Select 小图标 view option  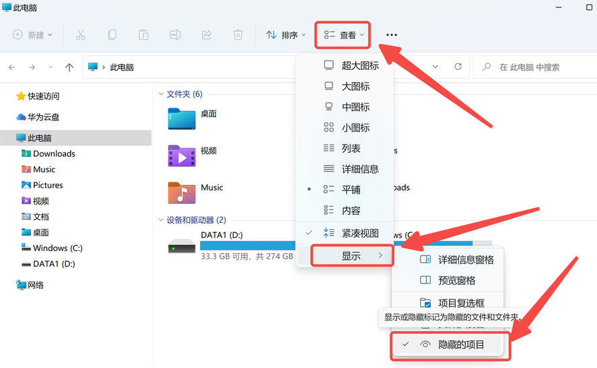tap(345, 127)
